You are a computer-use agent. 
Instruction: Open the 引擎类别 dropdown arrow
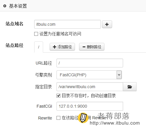(x=119, y=75)
